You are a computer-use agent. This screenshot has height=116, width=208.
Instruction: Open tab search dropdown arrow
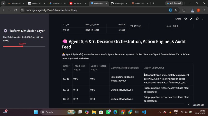[x=3, y=3]
